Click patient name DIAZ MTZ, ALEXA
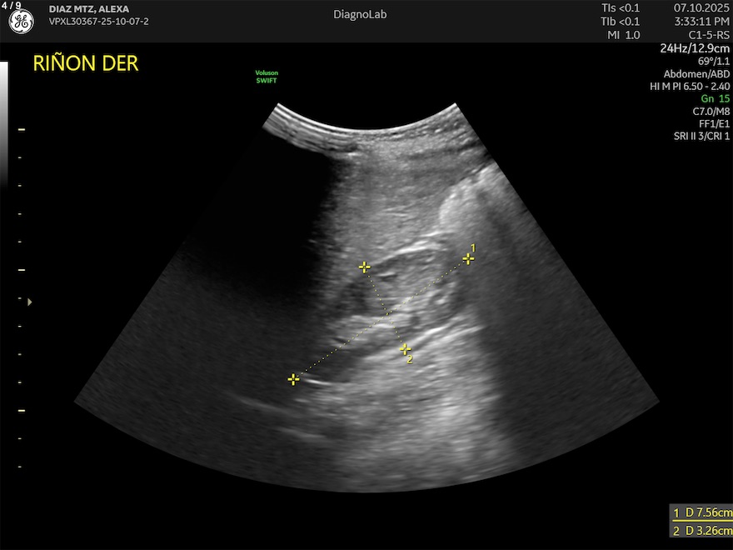This screenshot has width=733, height=550. [x=89, y=9]
